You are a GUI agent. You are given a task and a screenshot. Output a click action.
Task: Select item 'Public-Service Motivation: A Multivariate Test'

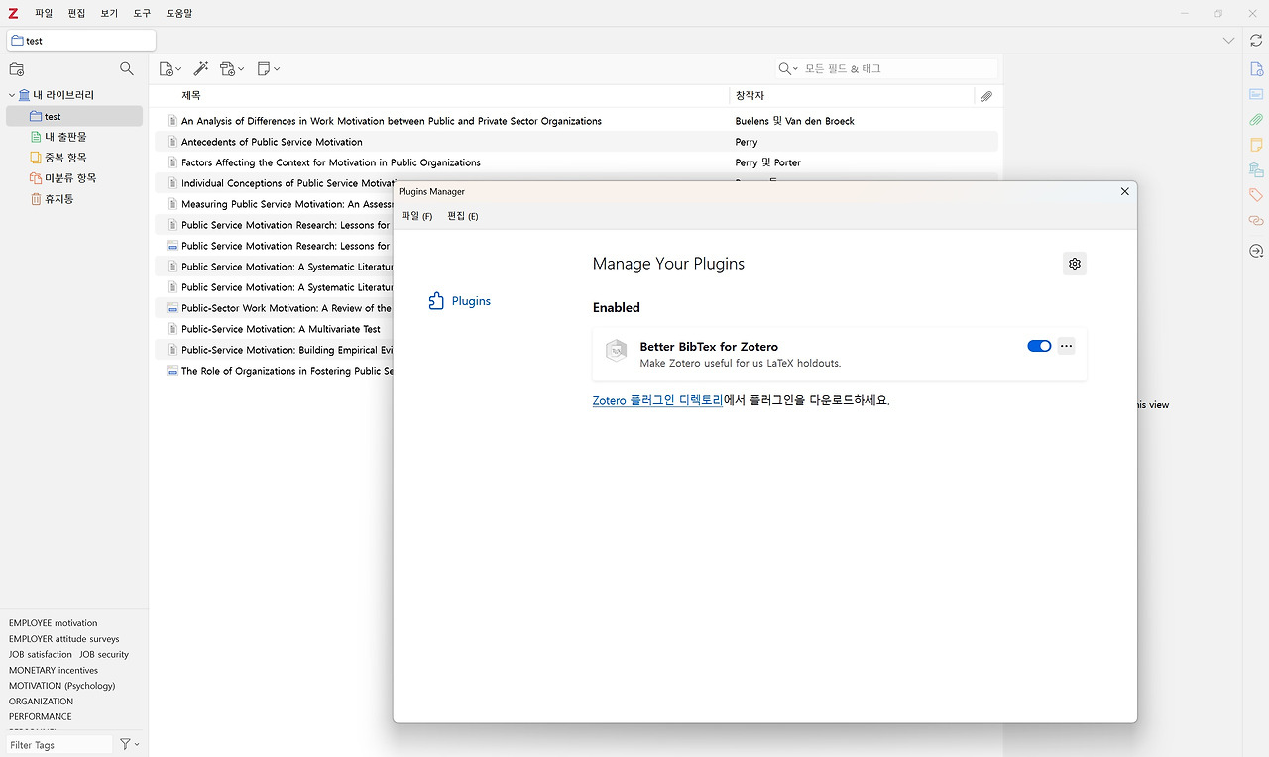tap(281, 329)
